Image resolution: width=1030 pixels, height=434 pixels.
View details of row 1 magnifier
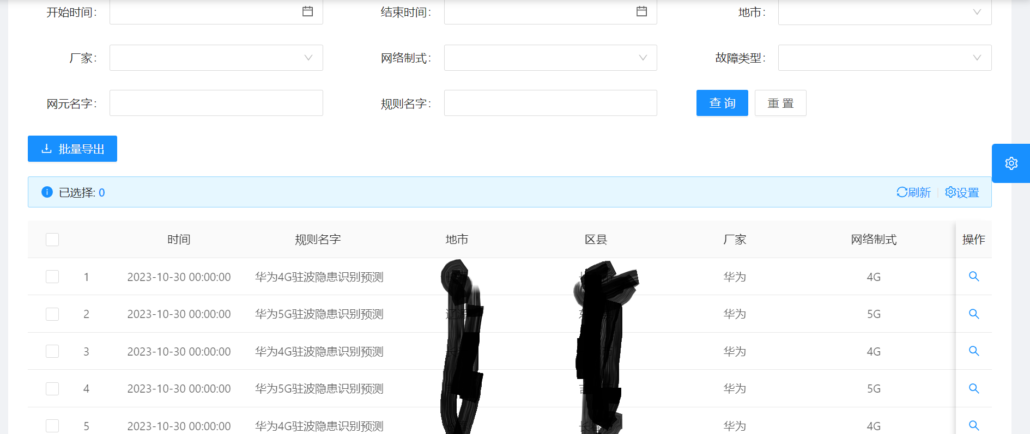[x=974, y=277]
